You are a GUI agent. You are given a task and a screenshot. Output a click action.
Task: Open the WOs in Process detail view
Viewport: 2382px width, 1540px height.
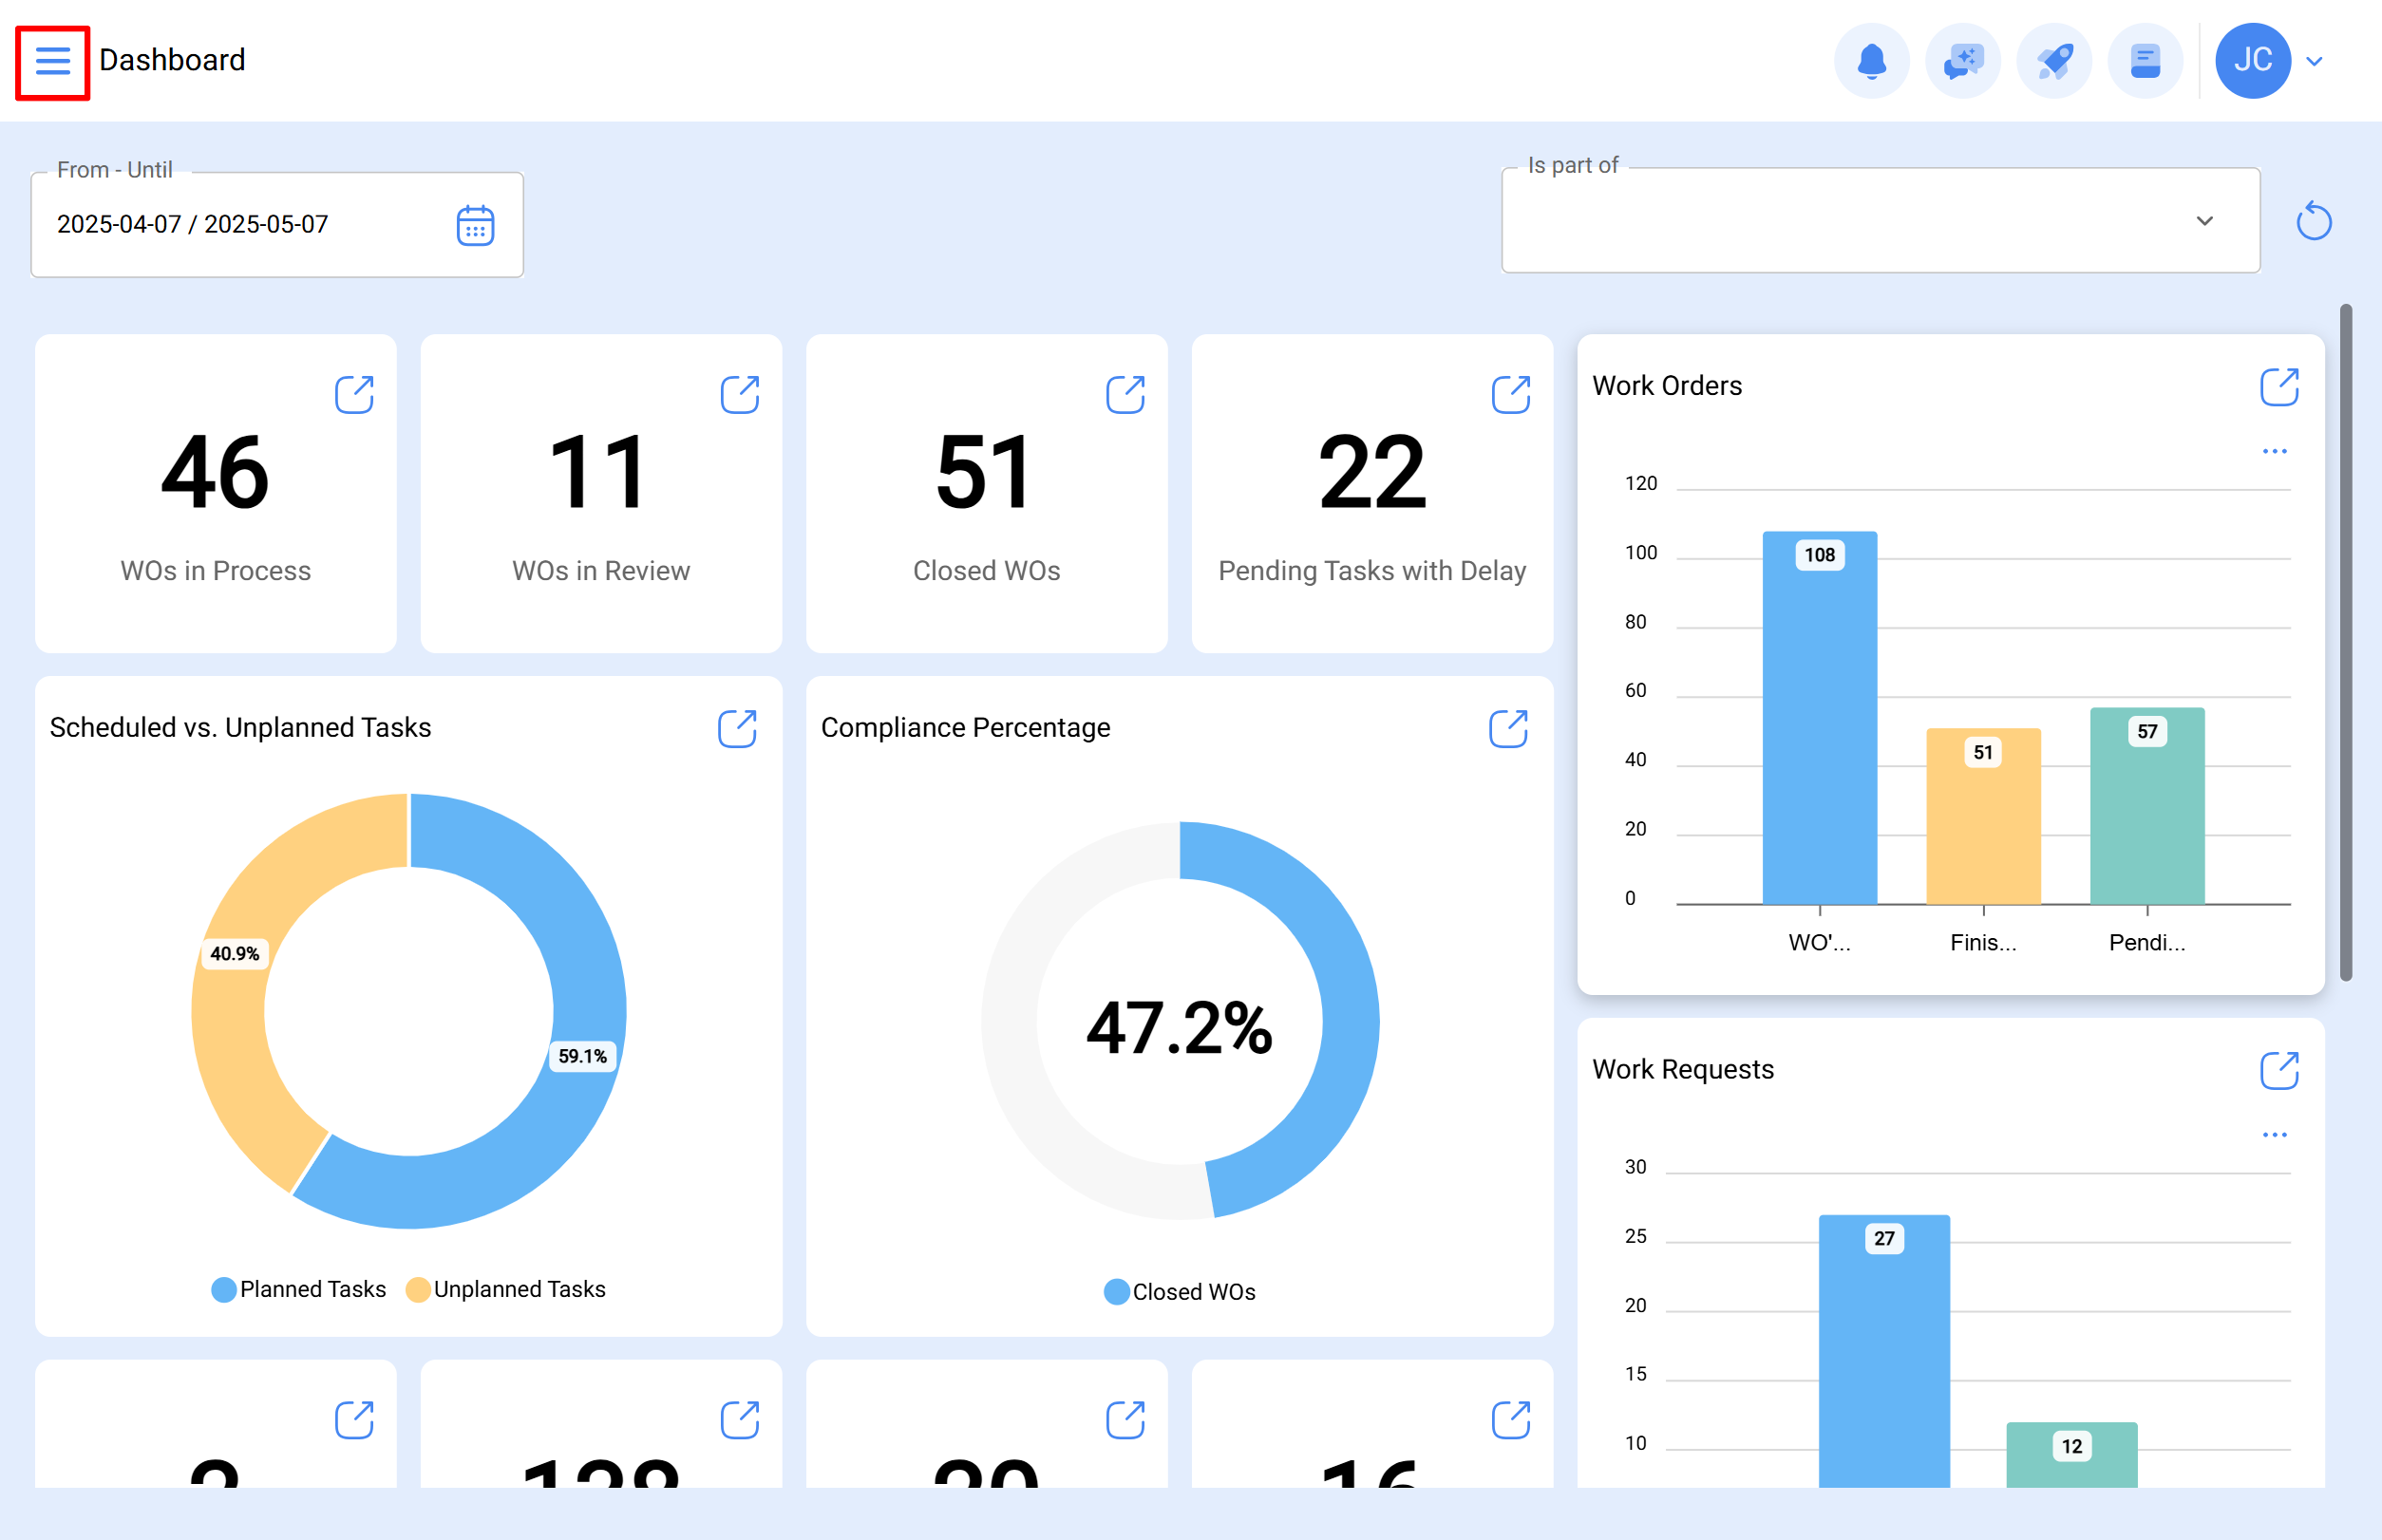point(356,394)
